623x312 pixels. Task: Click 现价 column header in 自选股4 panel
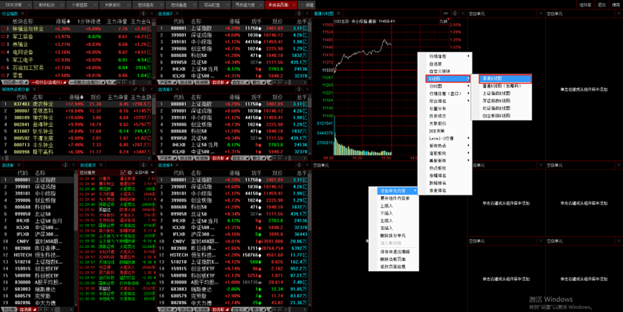(x=277, y=173)
